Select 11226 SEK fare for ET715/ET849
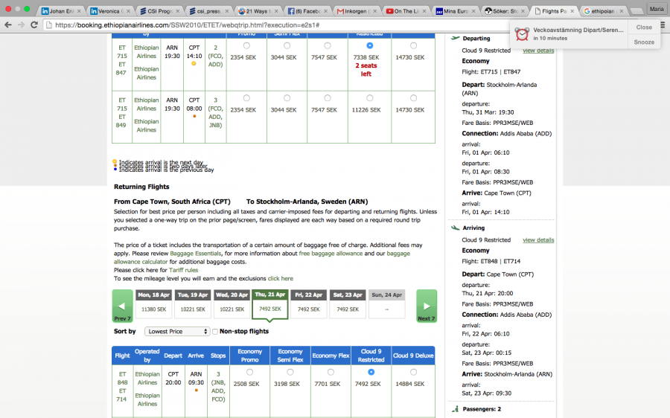Viewport: 670px width, 418px height. click(369, 98)
